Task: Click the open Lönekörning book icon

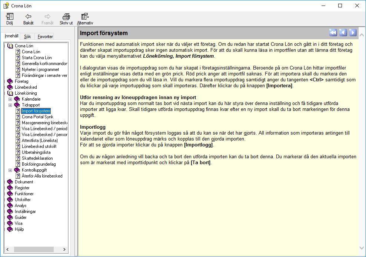Action: 10,93
